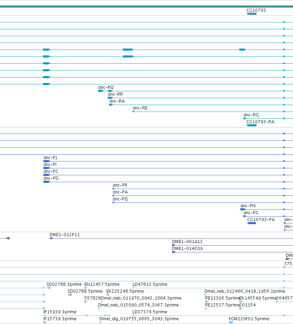Select the IP15939.3prime EST label
Screen dimensions: 293x324
click(x=60, y=312)
